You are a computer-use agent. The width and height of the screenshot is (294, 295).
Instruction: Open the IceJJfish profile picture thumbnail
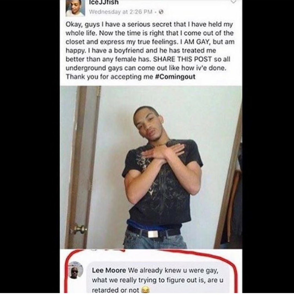(x=75, y=8)
